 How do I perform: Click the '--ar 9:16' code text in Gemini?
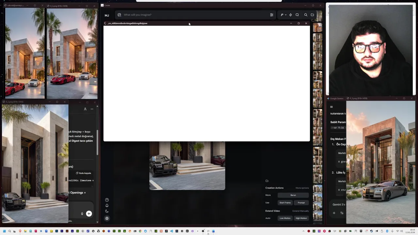tap(338, 128)
